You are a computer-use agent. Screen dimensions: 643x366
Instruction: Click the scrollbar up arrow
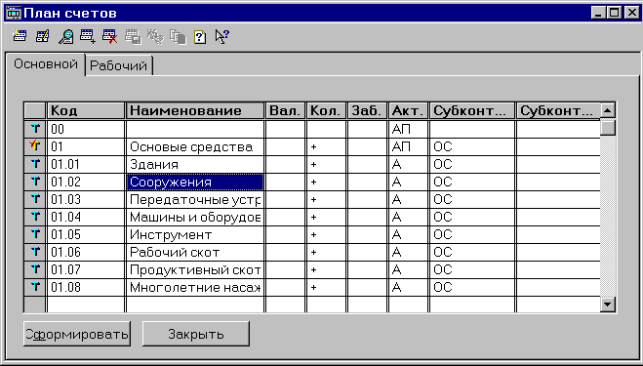click(608, 110)
